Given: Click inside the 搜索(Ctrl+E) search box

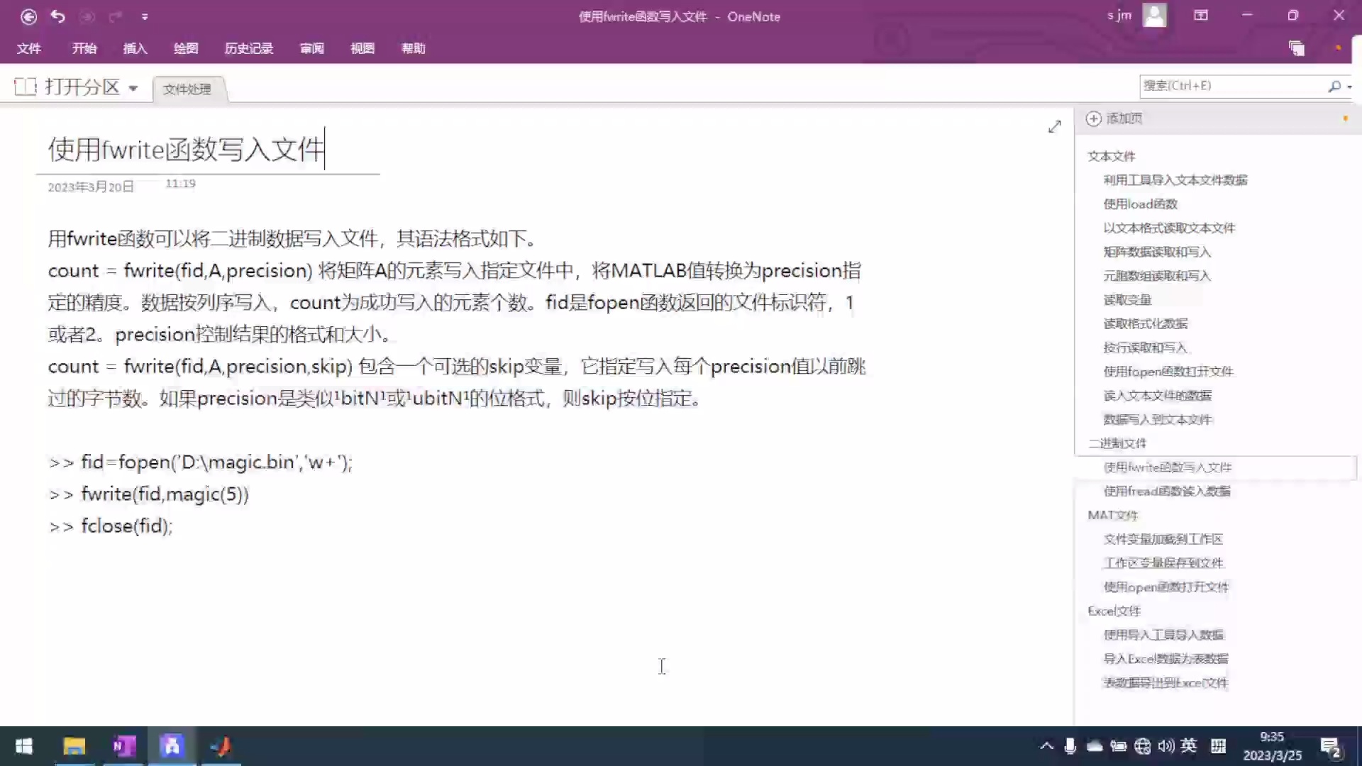Looking at the screenshot, I should 1234,85.
